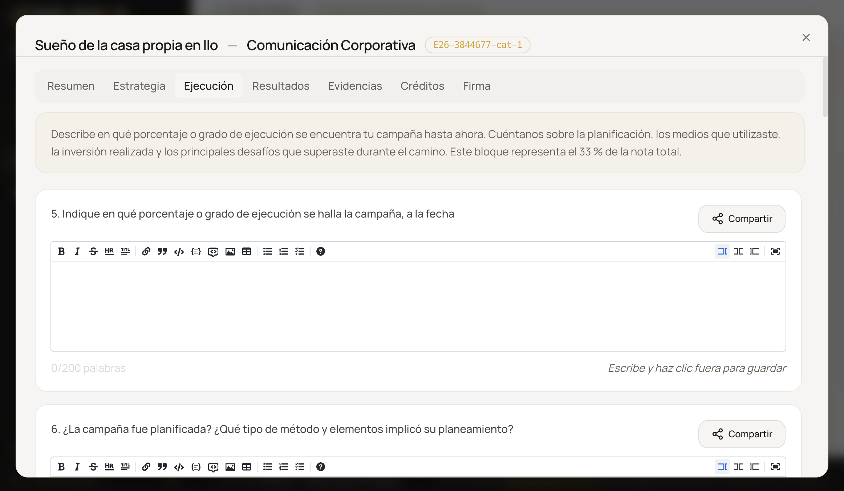Insert a table in question 5 editor
Screen dimensions: 844x491
(x=247, y=251)
